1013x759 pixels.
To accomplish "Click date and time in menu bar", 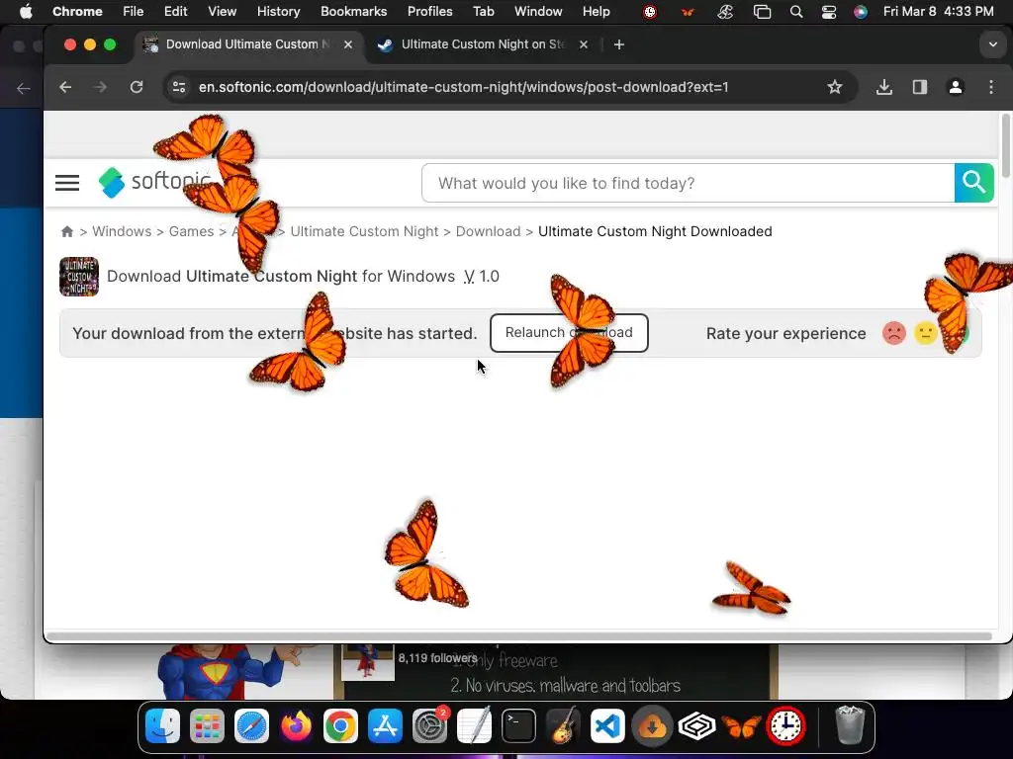I will [x=938, y=11].
